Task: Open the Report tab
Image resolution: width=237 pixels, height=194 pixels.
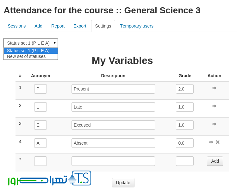Action: point(58,26)
